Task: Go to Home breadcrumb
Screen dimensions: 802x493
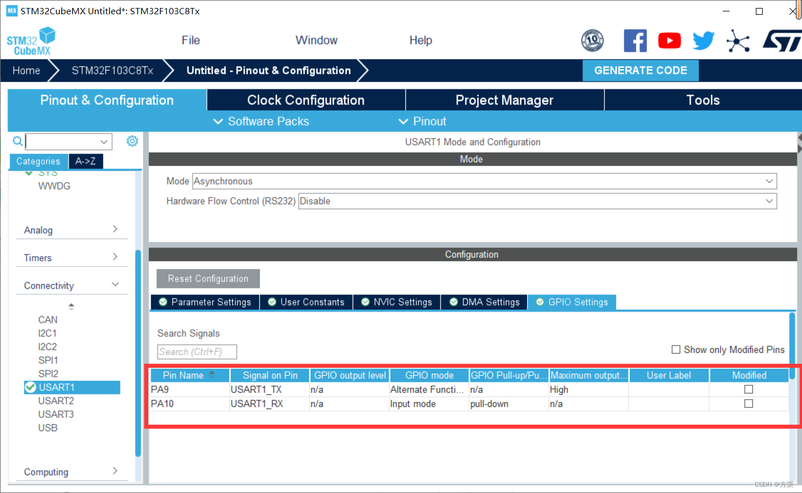Action: coord(26,71)
